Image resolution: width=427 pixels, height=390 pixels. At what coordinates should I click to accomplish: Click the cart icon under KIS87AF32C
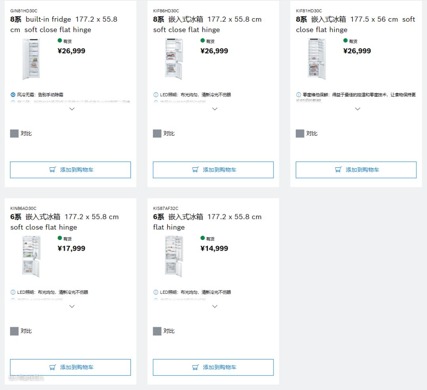click(x=195, y=367)
